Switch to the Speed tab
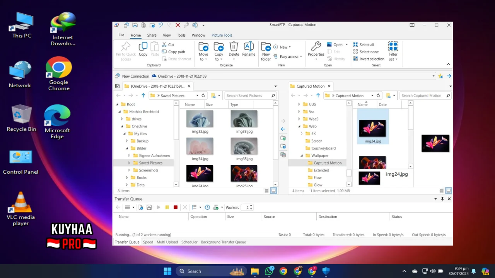This screenshot has height=278, width=495. click(148, 242)
